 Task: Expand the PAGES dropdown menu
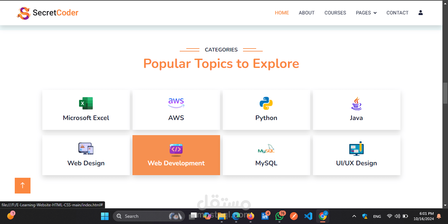[x=366, y=13]
